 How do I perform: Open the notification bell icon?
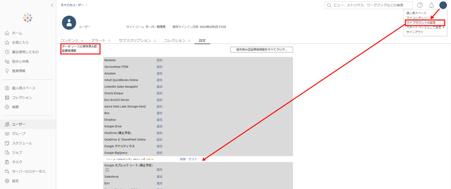431,5
